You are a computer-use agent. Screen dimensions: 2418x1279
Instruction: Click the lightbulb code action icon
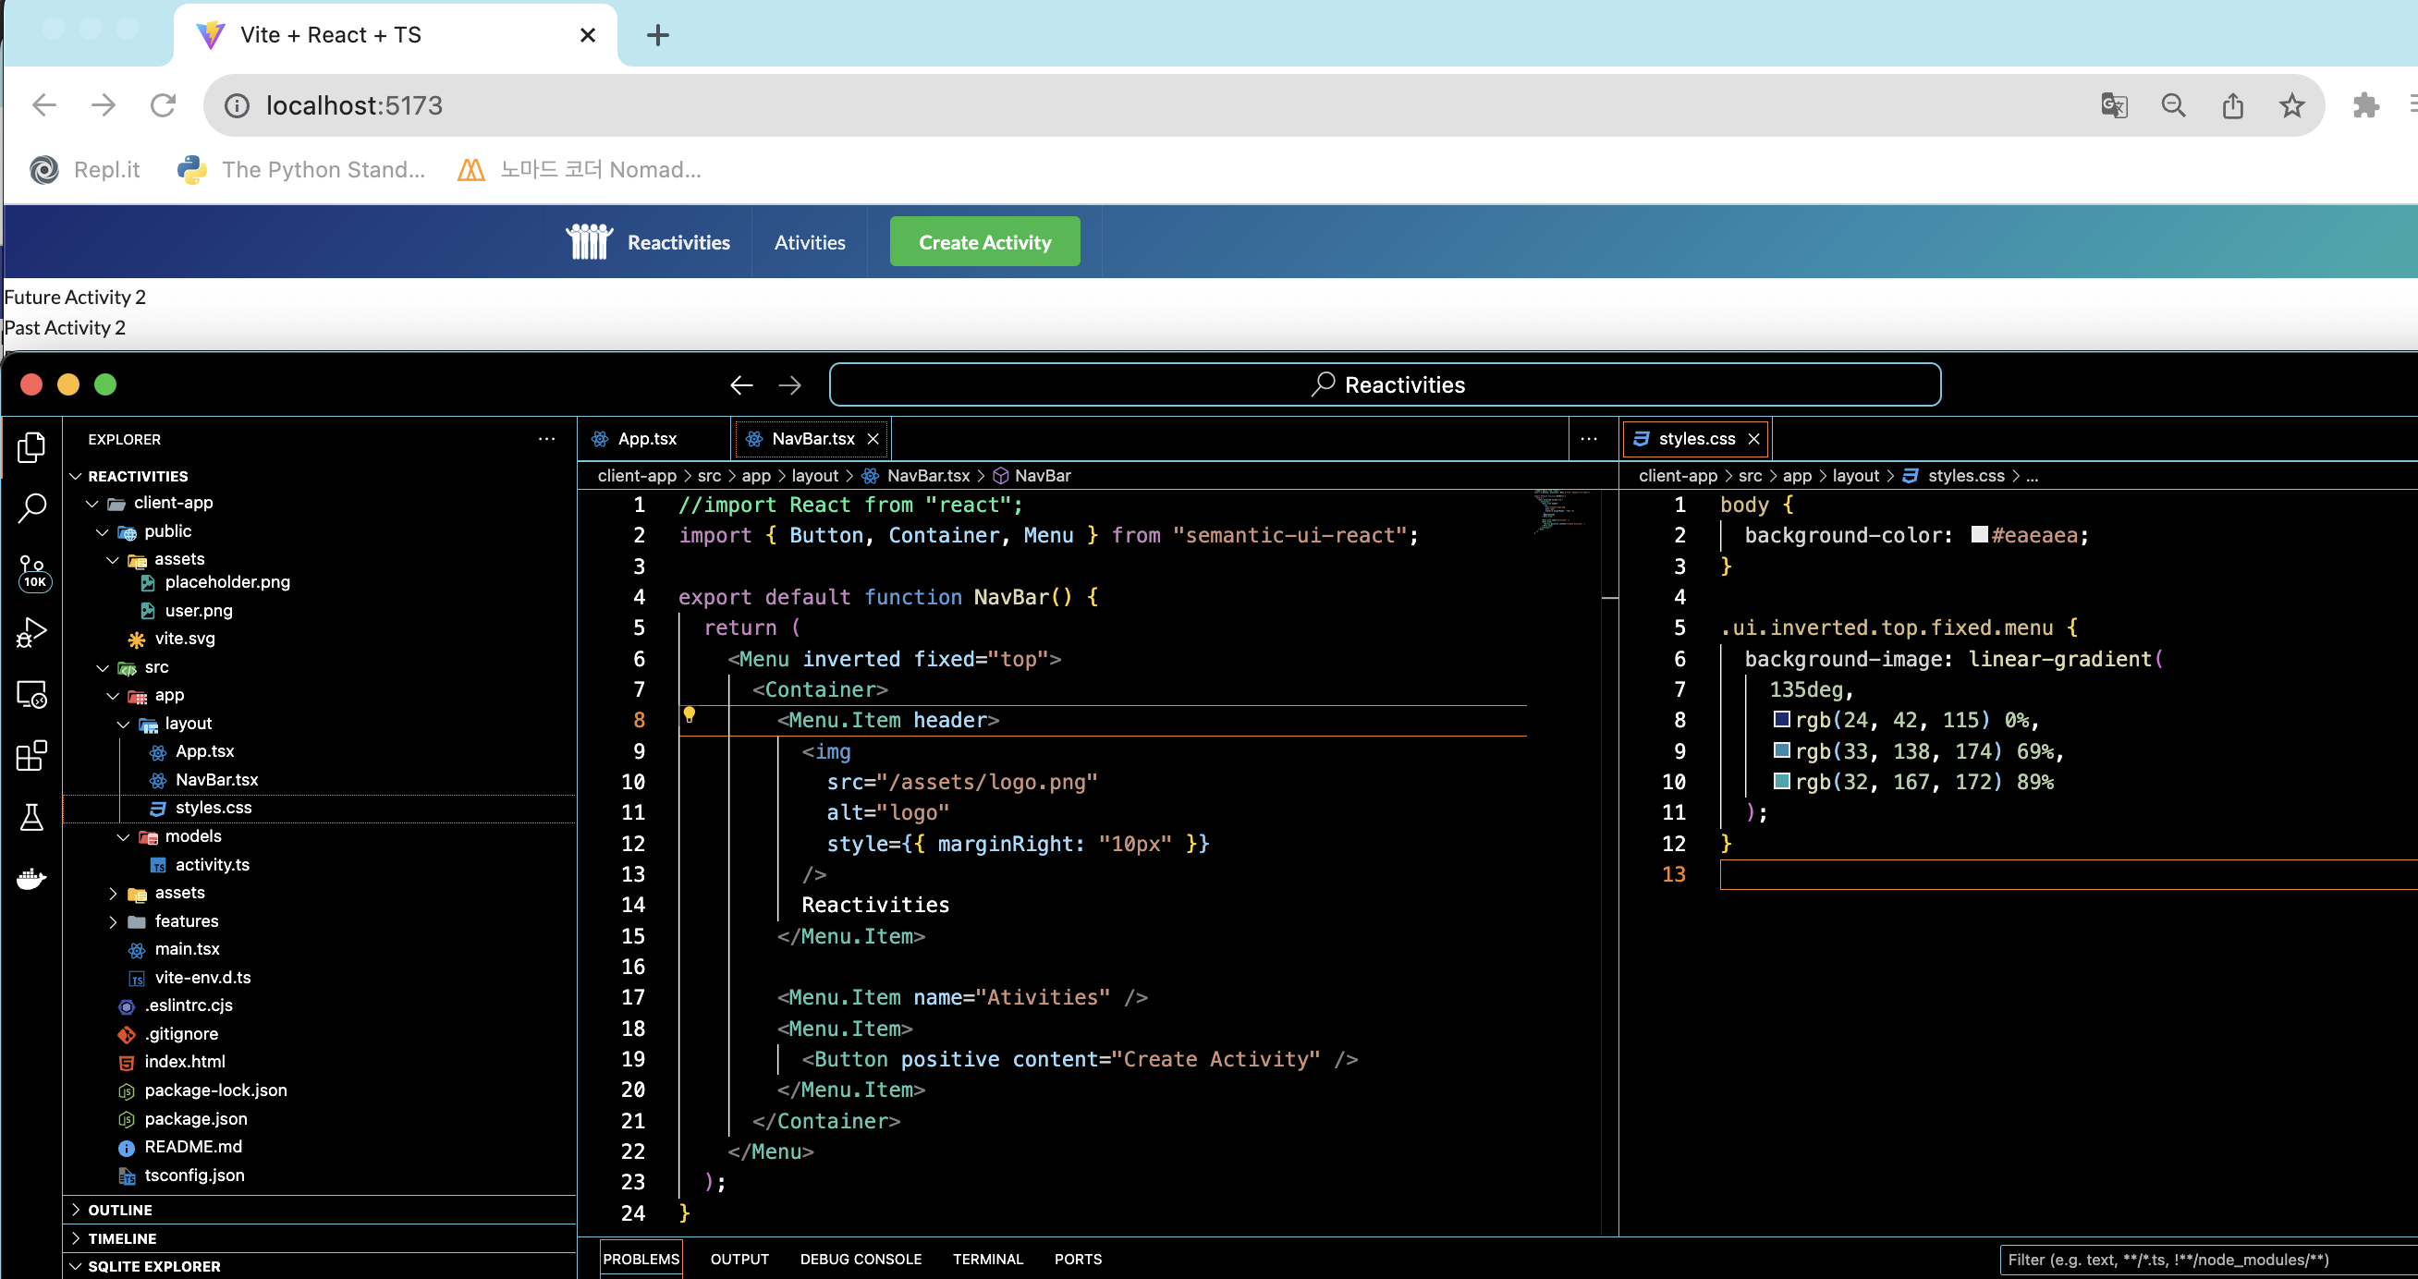pos(689,716)
